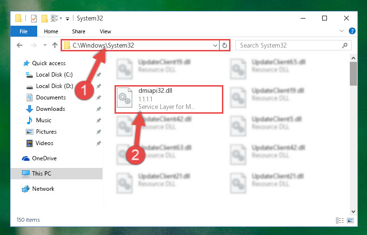Refresh the System32 folder view
This screenshot has height=235, width=367.
tap(225, 45)
